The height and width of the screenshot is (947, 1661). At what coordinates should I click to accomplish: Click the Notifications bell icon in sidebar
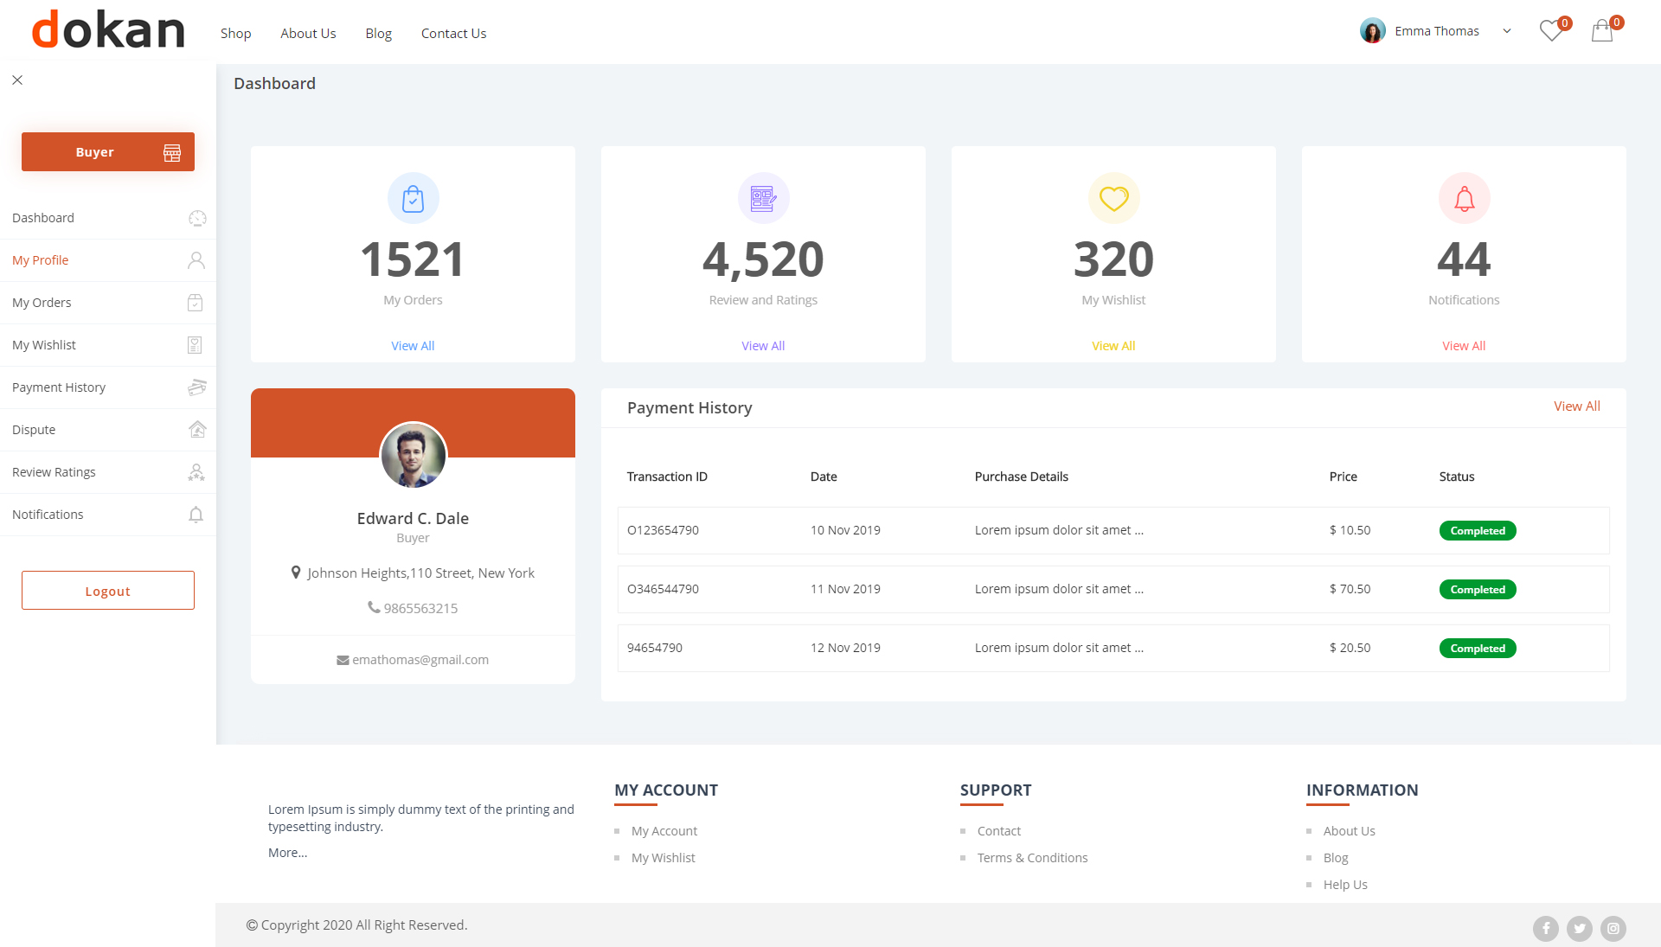pos(196,515)
